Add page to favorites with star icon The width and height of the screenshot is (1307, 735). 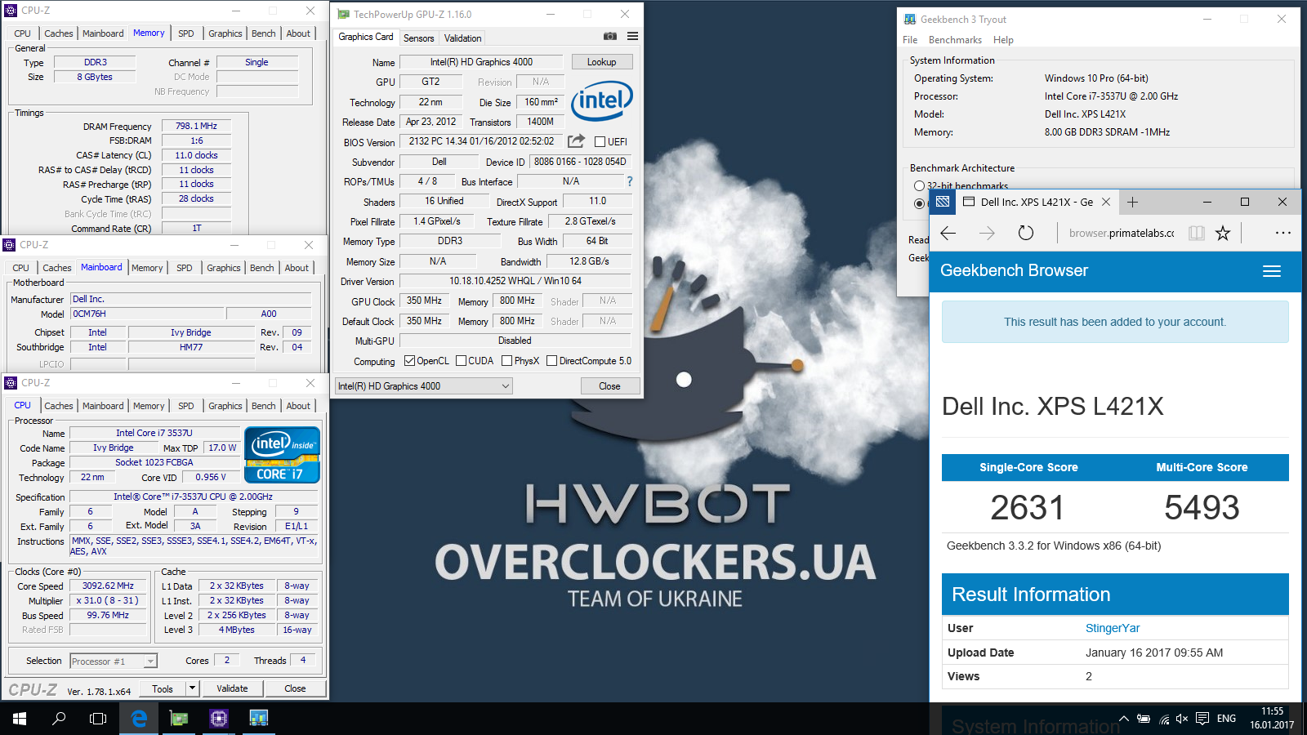coord(1223,233)
